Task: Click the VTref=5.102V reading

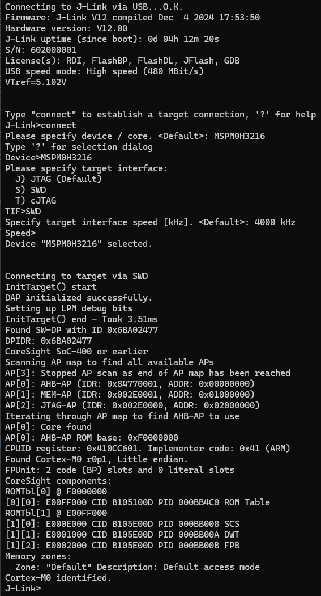Action: point(36,82)
